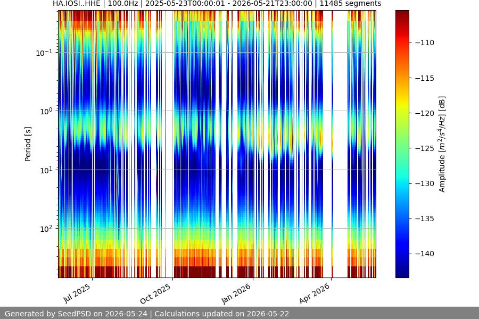Click the 10¹ period tick label
Screen dimensions: 479x319
(x=46, y=170)
